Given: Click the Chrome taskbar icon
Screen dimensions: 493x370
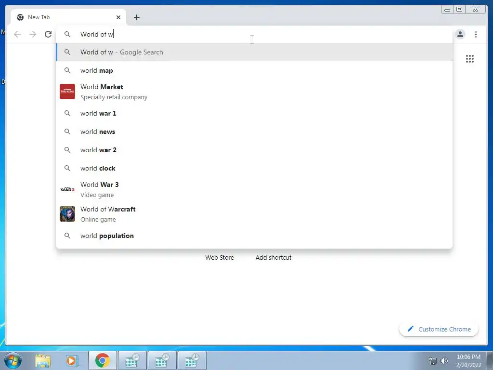Looking at the screenshot, I should coord(103,360).
